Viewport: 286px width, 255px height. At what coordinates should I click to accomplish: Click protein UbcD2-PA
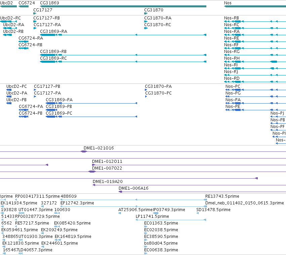point(17,93)
